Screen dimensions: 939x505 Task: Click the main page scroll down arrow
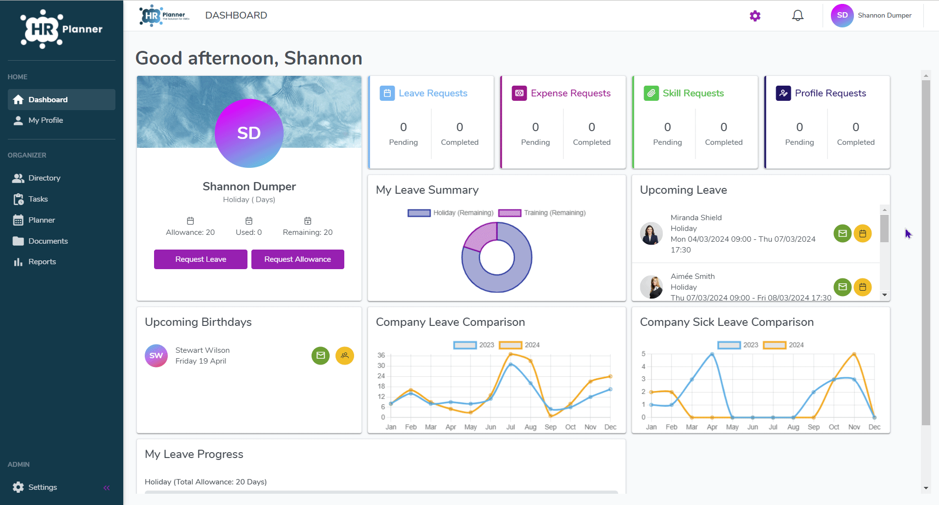pyautogui.click(x=925, y=488)
